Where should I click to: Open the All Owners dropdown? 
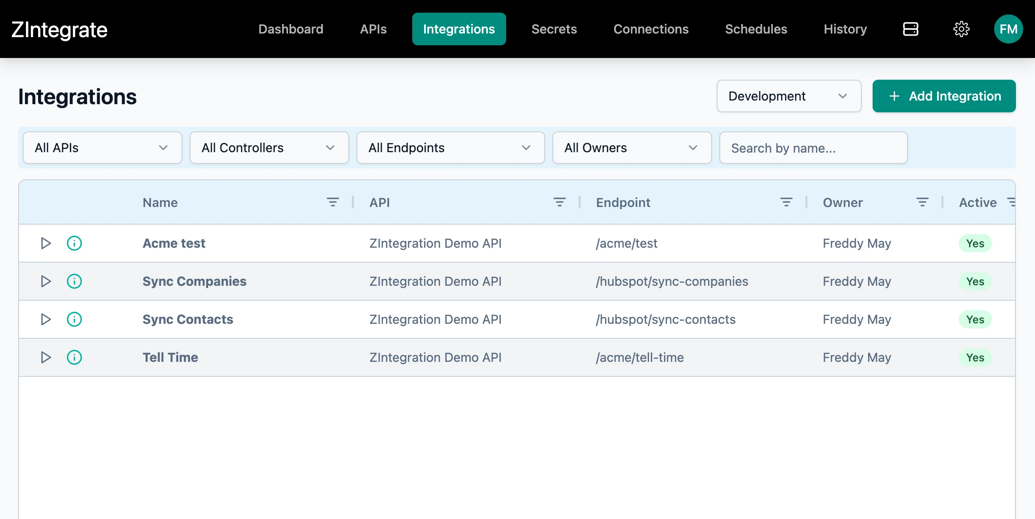coord(631,148)
